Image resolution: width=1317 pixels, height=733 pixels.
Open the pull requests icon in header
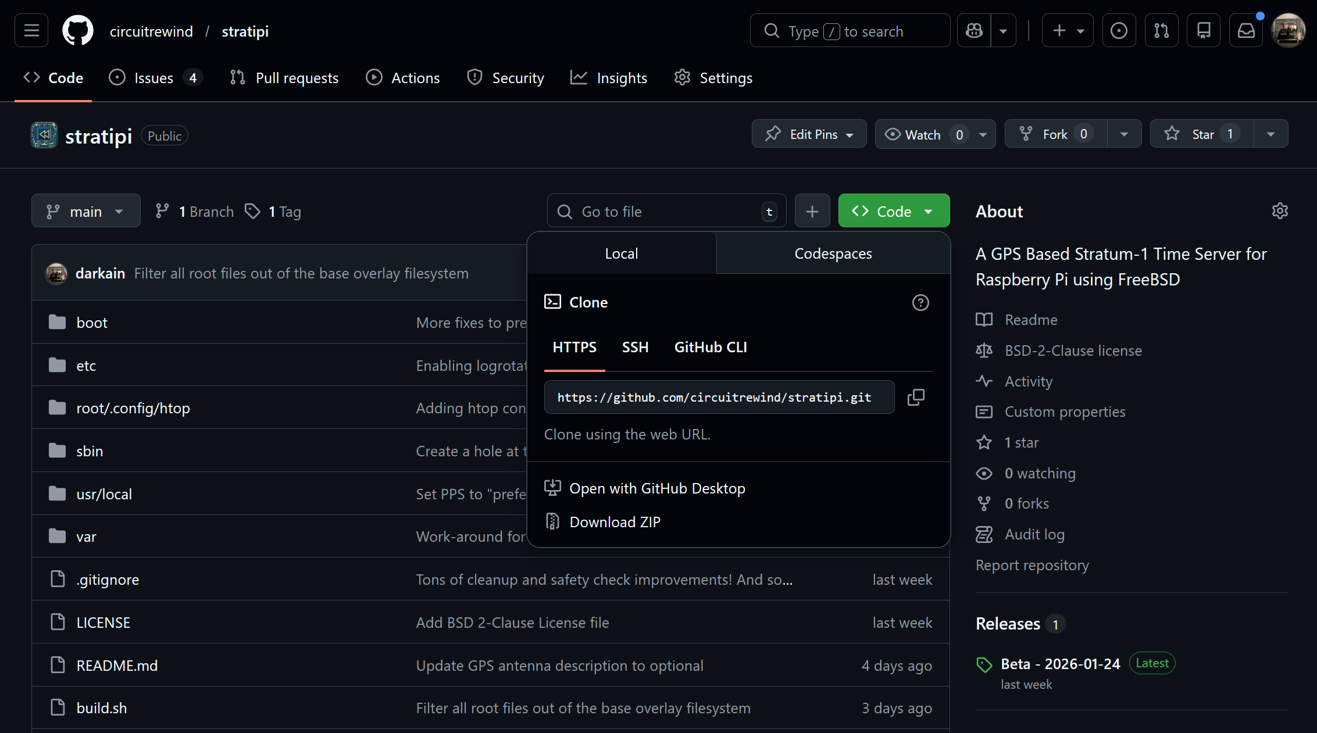coord(1161,31)
